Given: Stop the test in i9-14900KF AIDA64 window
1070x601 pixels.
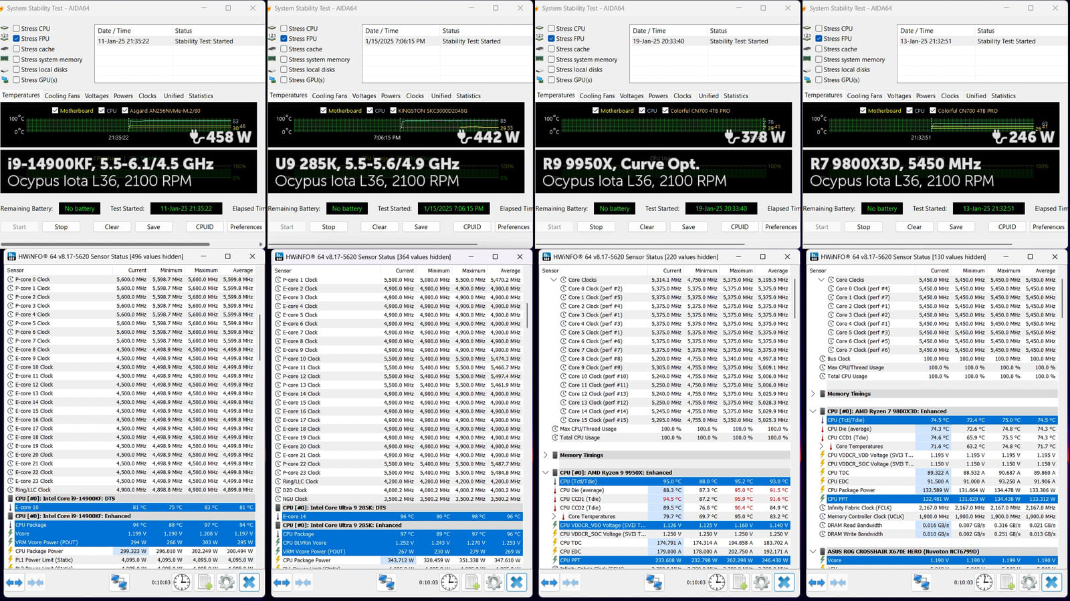Looking at the screenshot, I should [x=61, y=227].
